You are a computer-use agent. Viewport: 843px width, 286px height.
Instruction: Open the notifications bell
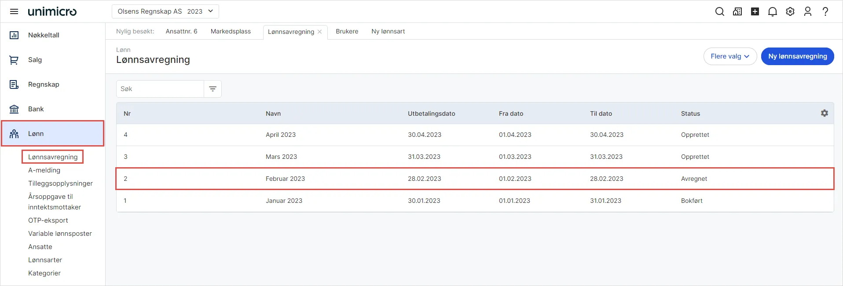(773, 11)
